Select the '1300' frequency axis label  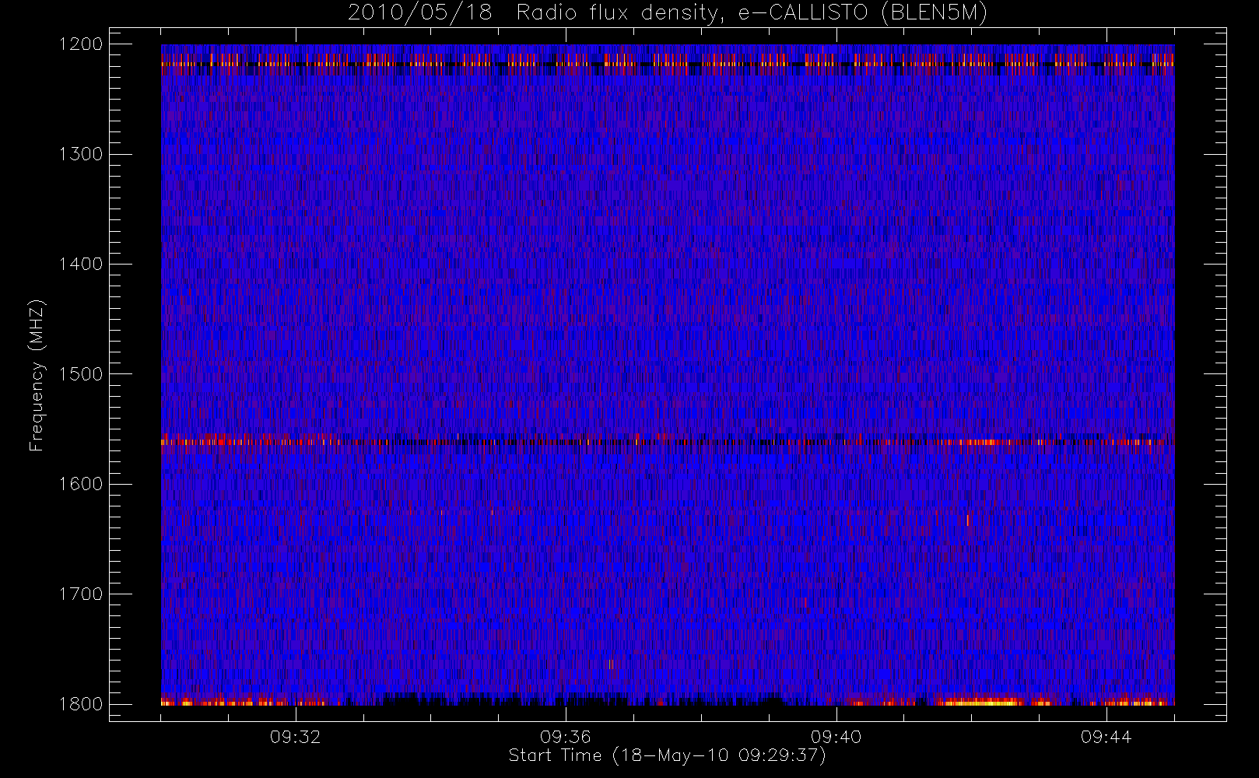[x=81, y=154]
